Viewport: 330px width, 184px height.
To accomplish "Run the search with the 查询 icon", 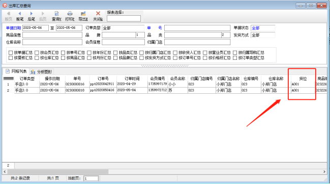I will pos(56,16).
